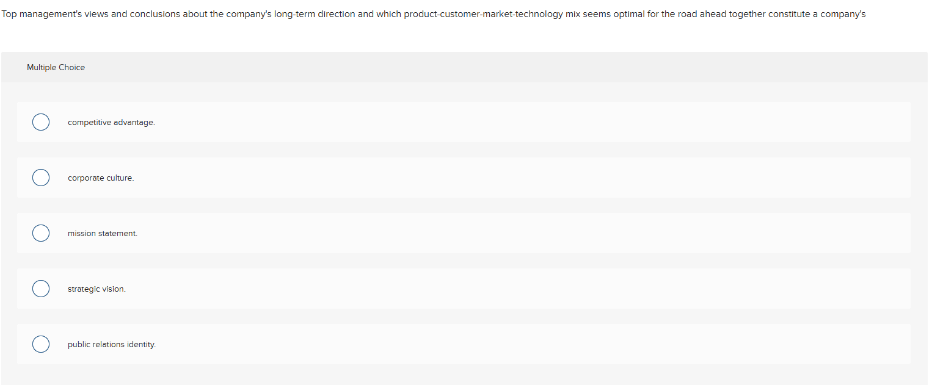932x385 pixels.
Task: Choose the answer strategic vision
Action: [x=96, y=289]
